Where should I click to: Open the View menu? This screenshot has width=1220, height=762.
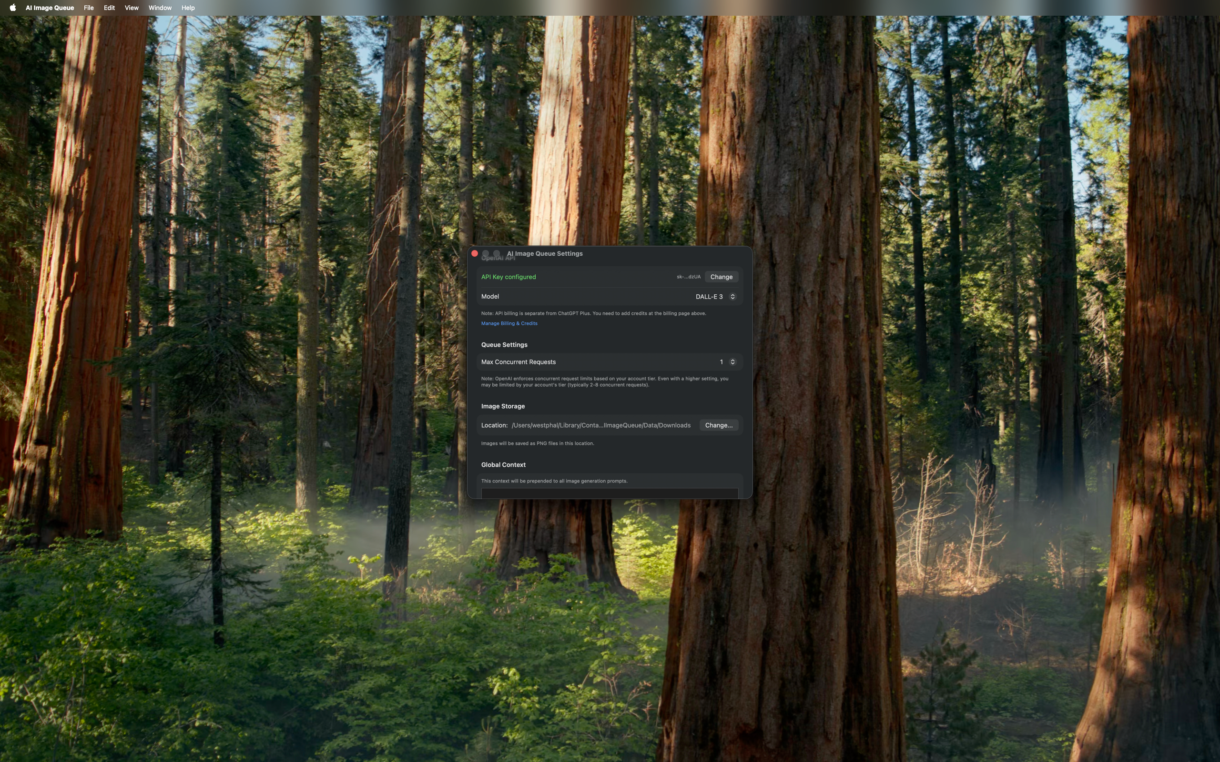click(131, 8)
